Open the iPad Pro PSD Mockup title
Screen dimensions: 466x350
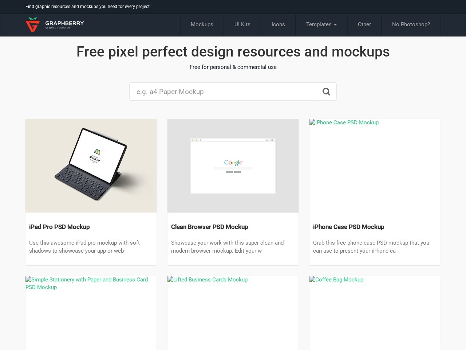59,227
